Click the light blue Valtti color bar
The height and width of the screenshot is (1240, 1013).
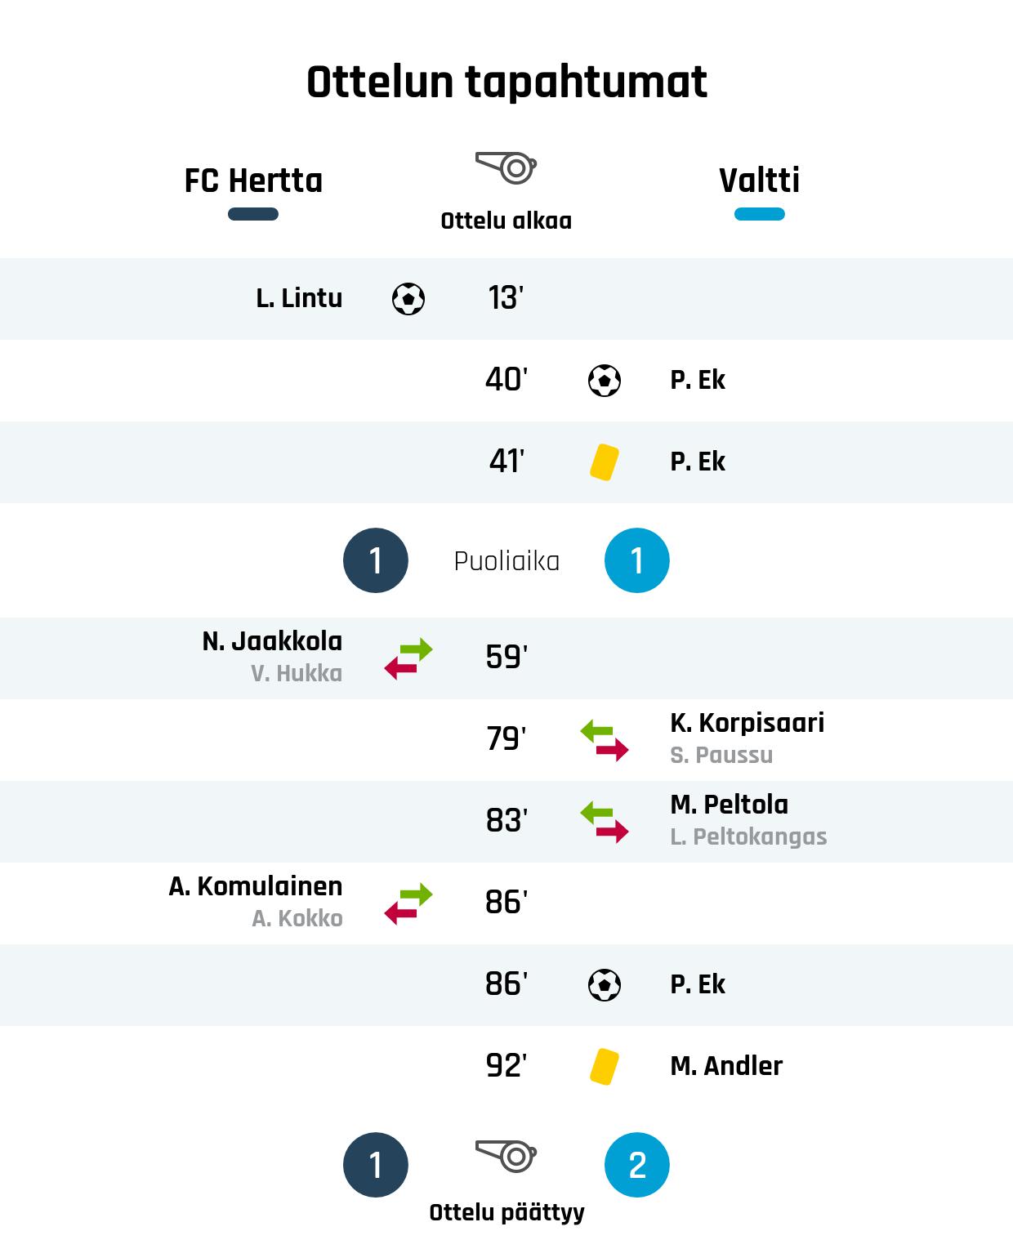[x=759, y=214]
